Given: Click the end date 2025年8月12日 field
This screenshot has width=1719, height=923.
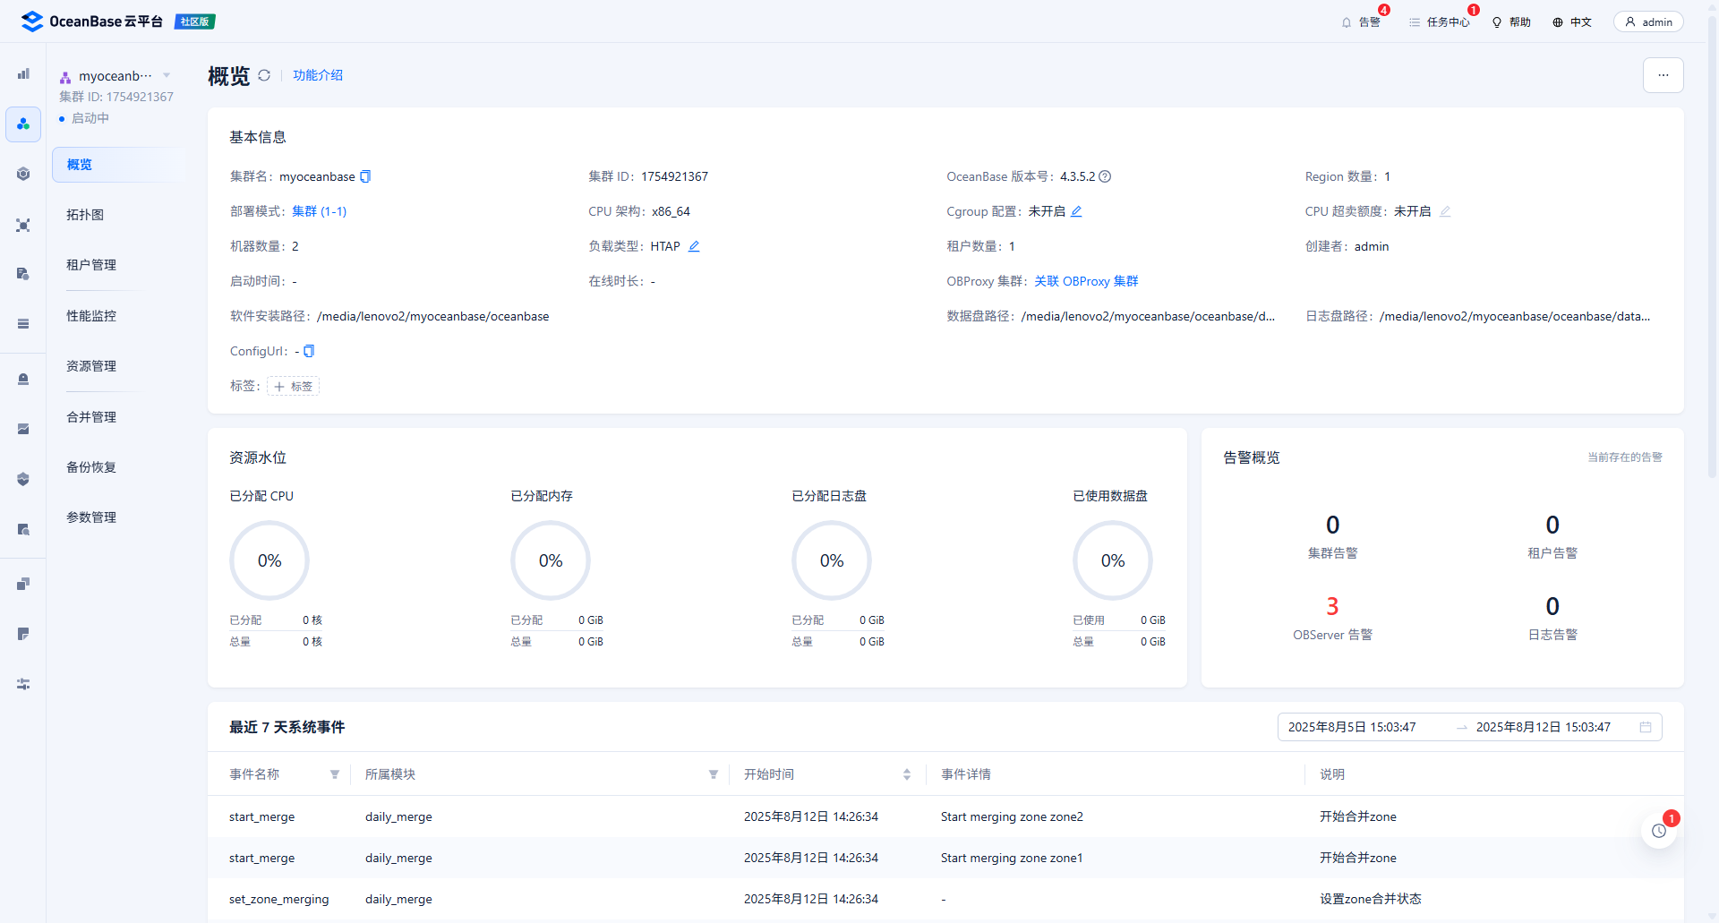Looking at the screenshot, I should point(1543,727).
